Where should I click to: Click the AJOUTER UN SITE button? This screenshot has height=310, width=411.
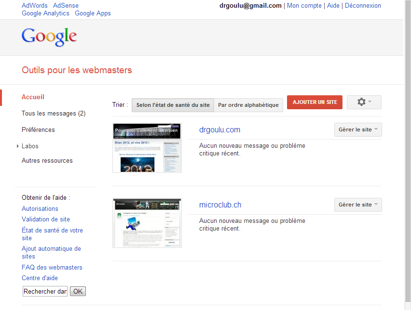(x=315, y=102)
